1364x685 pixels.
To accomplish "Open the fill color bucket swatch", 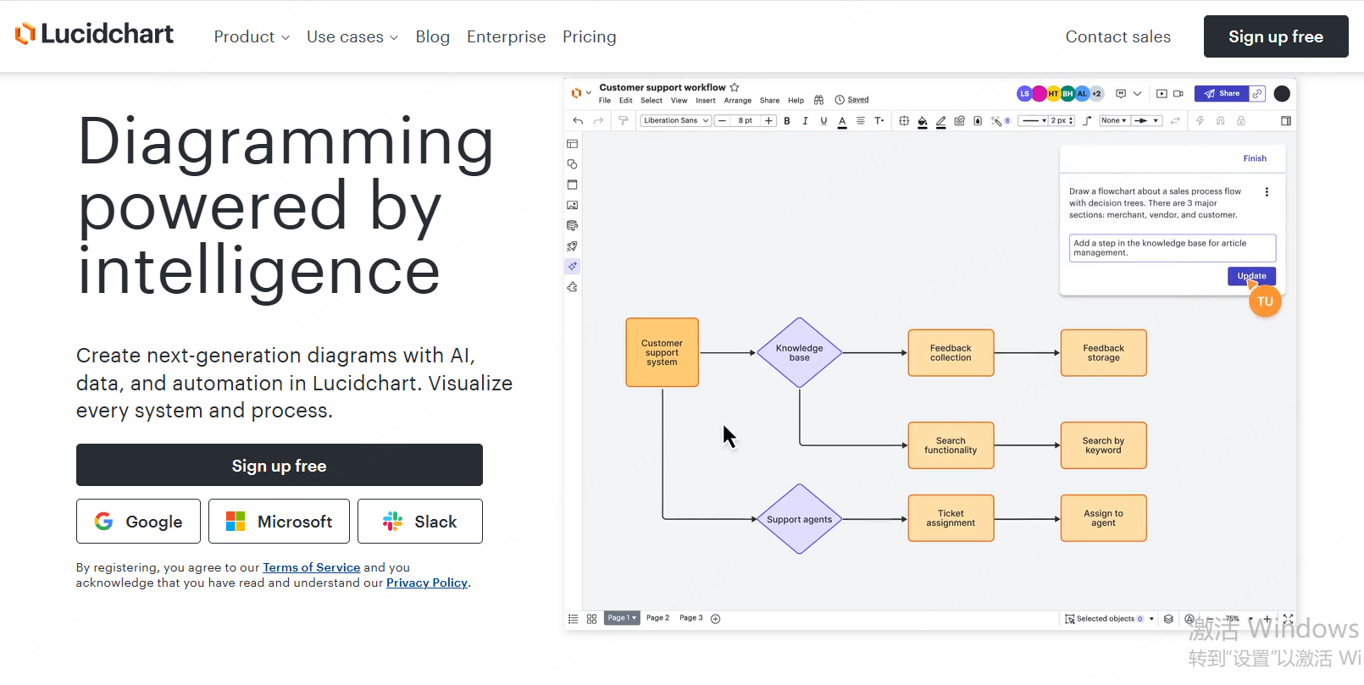I will pos(923,121).
